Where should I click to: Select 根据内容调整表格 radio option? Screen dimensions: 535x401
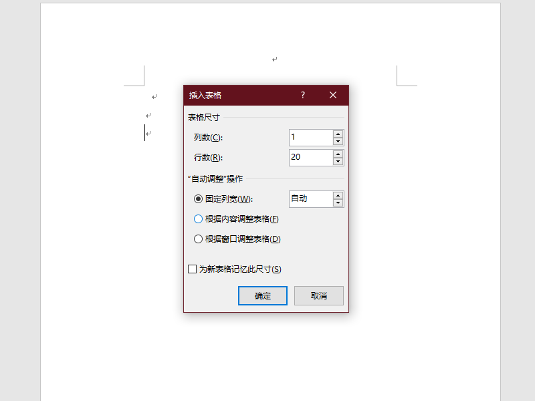tap(198, 219)
